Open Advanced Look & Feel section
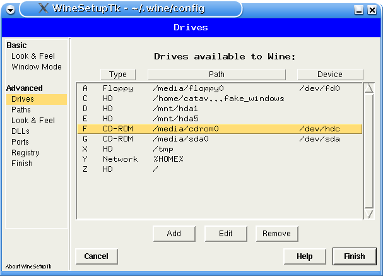The width and height of the screenshot is (383, 276). coord(33,121)
